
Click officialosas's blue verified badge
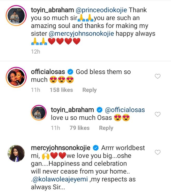(70, 72)
